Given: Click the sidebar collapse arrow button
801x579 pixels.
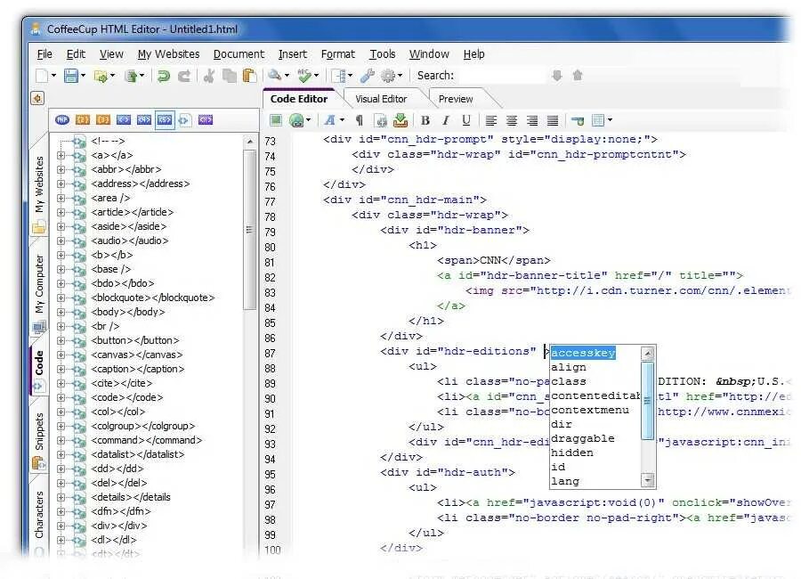Looking at the screenshot, I should click(x=37, y=98).
